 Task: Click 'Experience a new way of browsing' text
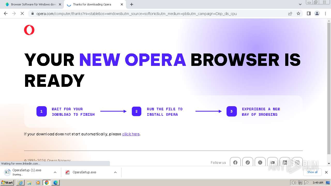coord(261,112)
